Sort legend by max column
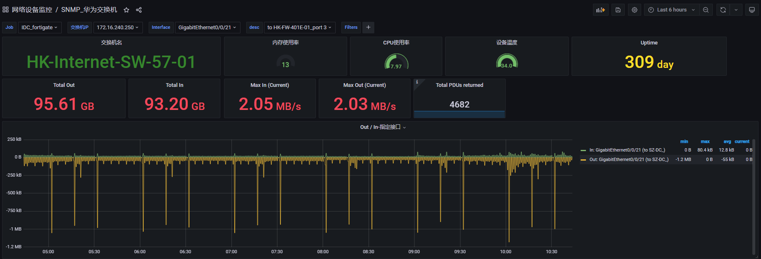761x259 pixels. (705, 141)
